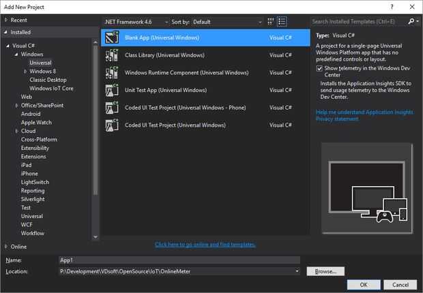Click the tree scrollbar up arrow

coord(96,42)
